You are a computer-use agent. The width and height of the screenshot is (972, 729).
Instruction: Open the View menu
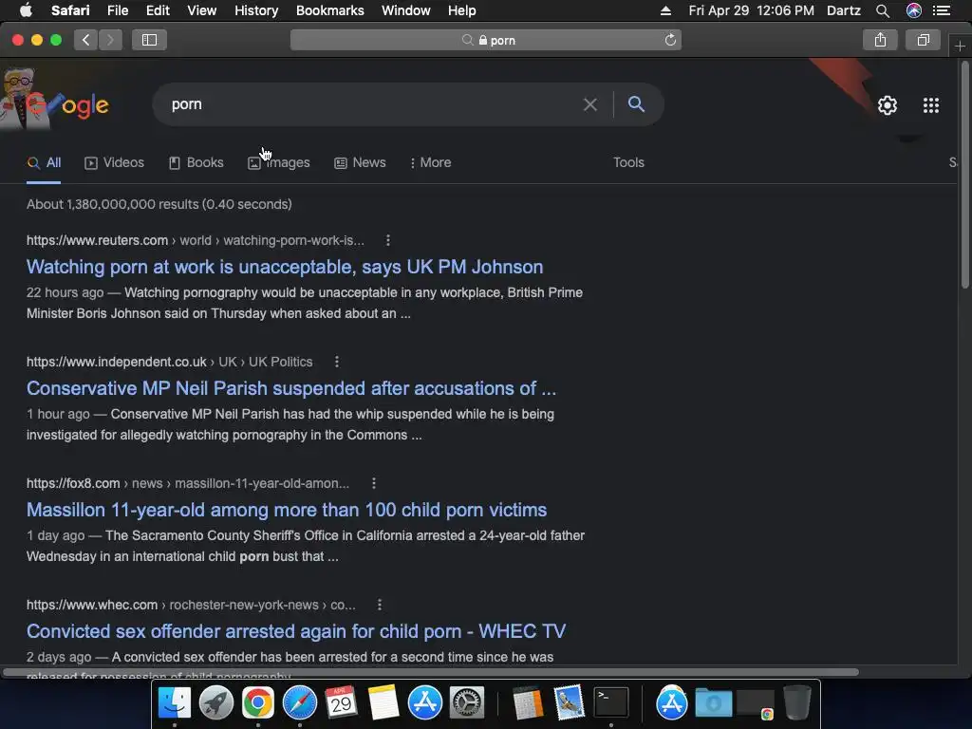coord(201,10)
